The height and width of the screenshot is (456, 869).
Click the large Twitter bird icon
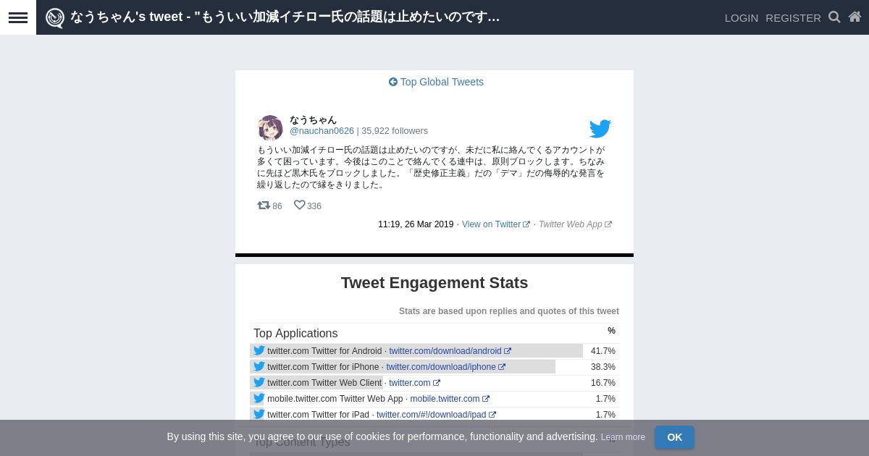(x=600, y=129)
